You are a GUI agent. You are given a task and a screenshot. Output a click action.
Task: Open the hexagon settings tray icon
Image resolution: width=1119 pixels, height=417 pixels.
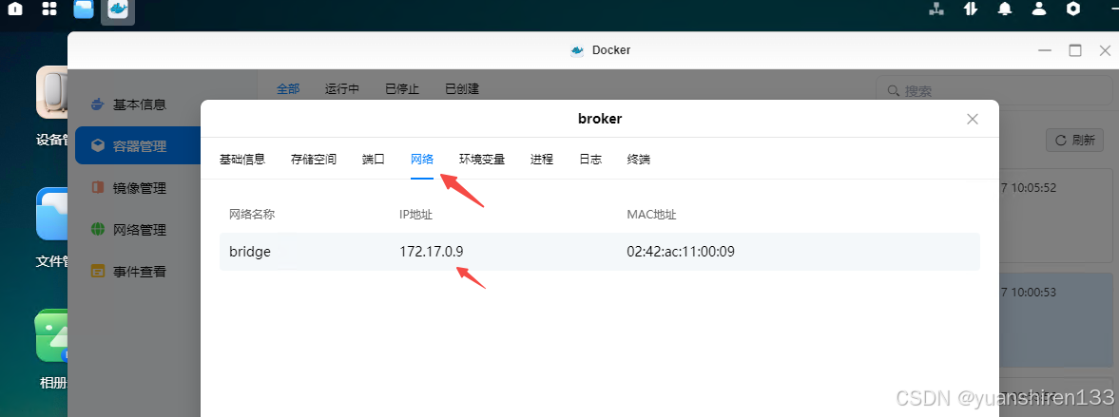click(x=1073, y=9)
